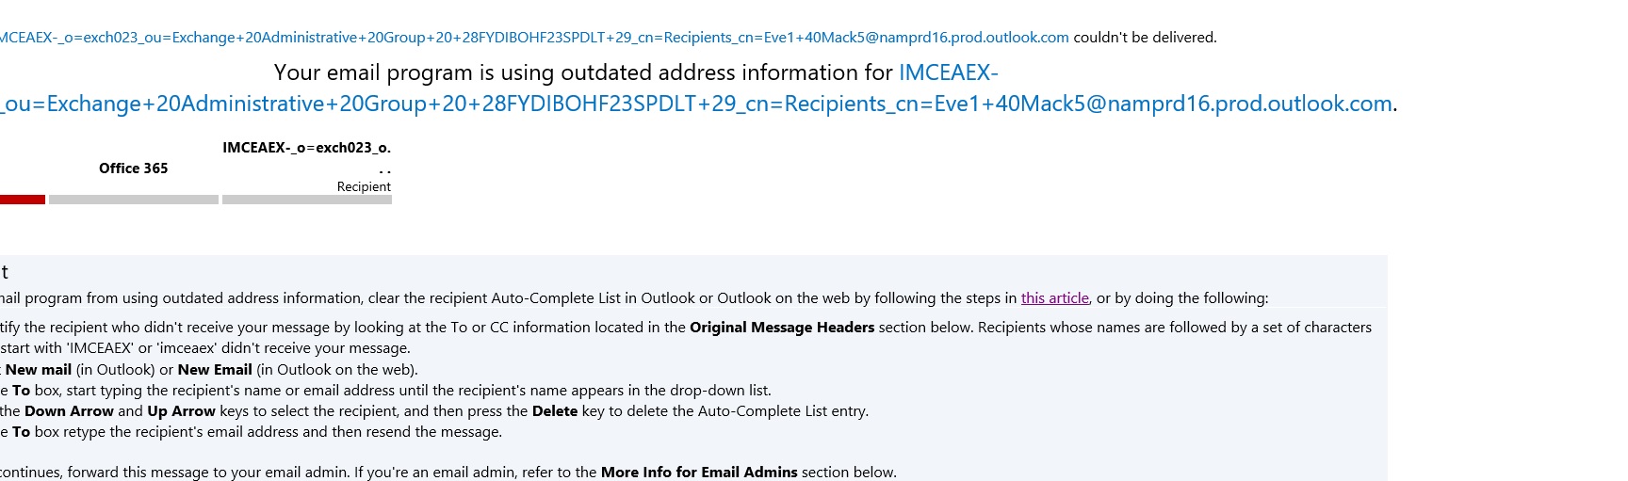The height and width of the screenshot is (481, 1628).
Task: Click the bold "Original Message Headers" text
Action: coord(782,328)
